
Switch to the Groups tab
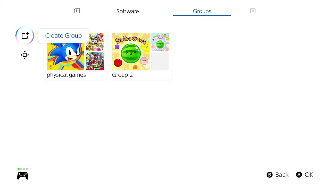(x=202, y=11)
